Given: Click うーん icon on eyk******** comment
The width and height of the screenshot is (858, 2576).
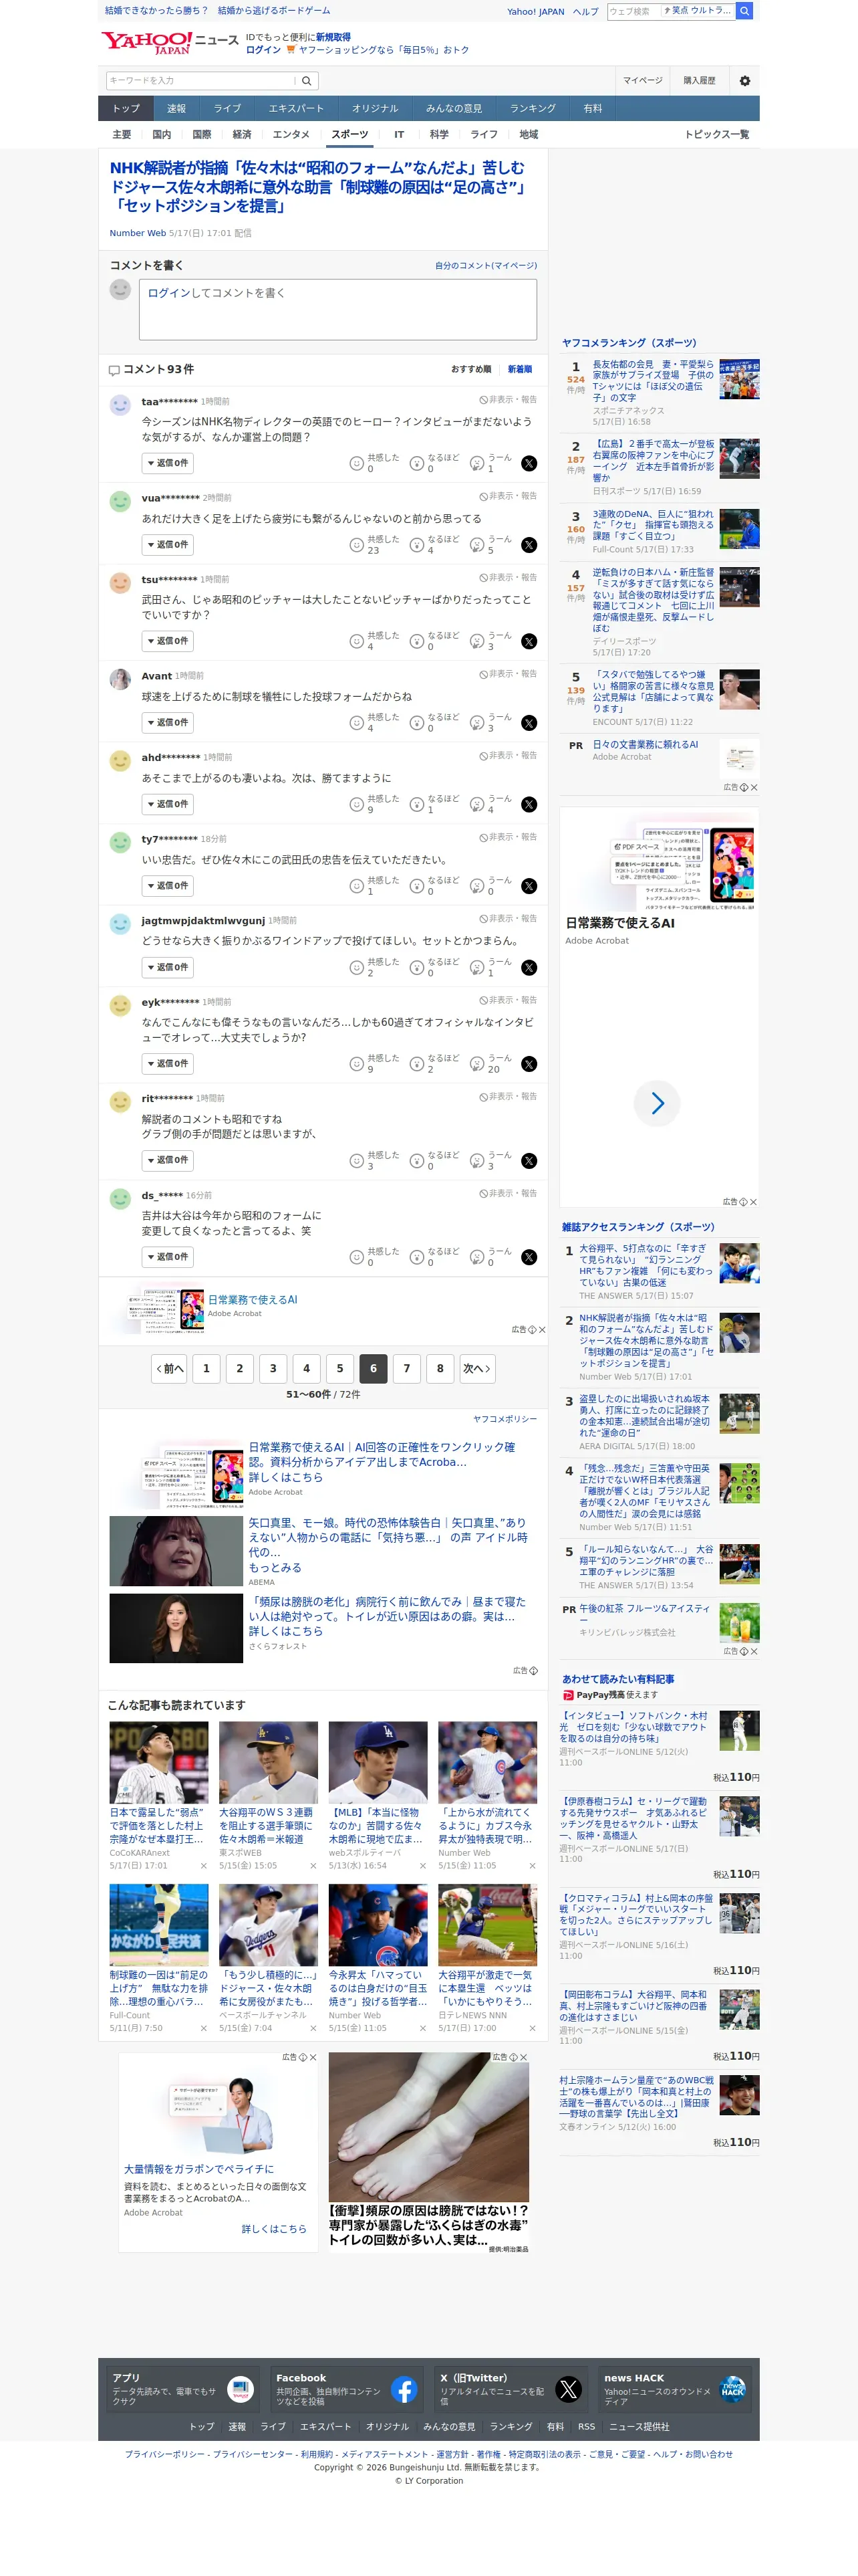Looking at the screenshot, I should (477, 1064).
